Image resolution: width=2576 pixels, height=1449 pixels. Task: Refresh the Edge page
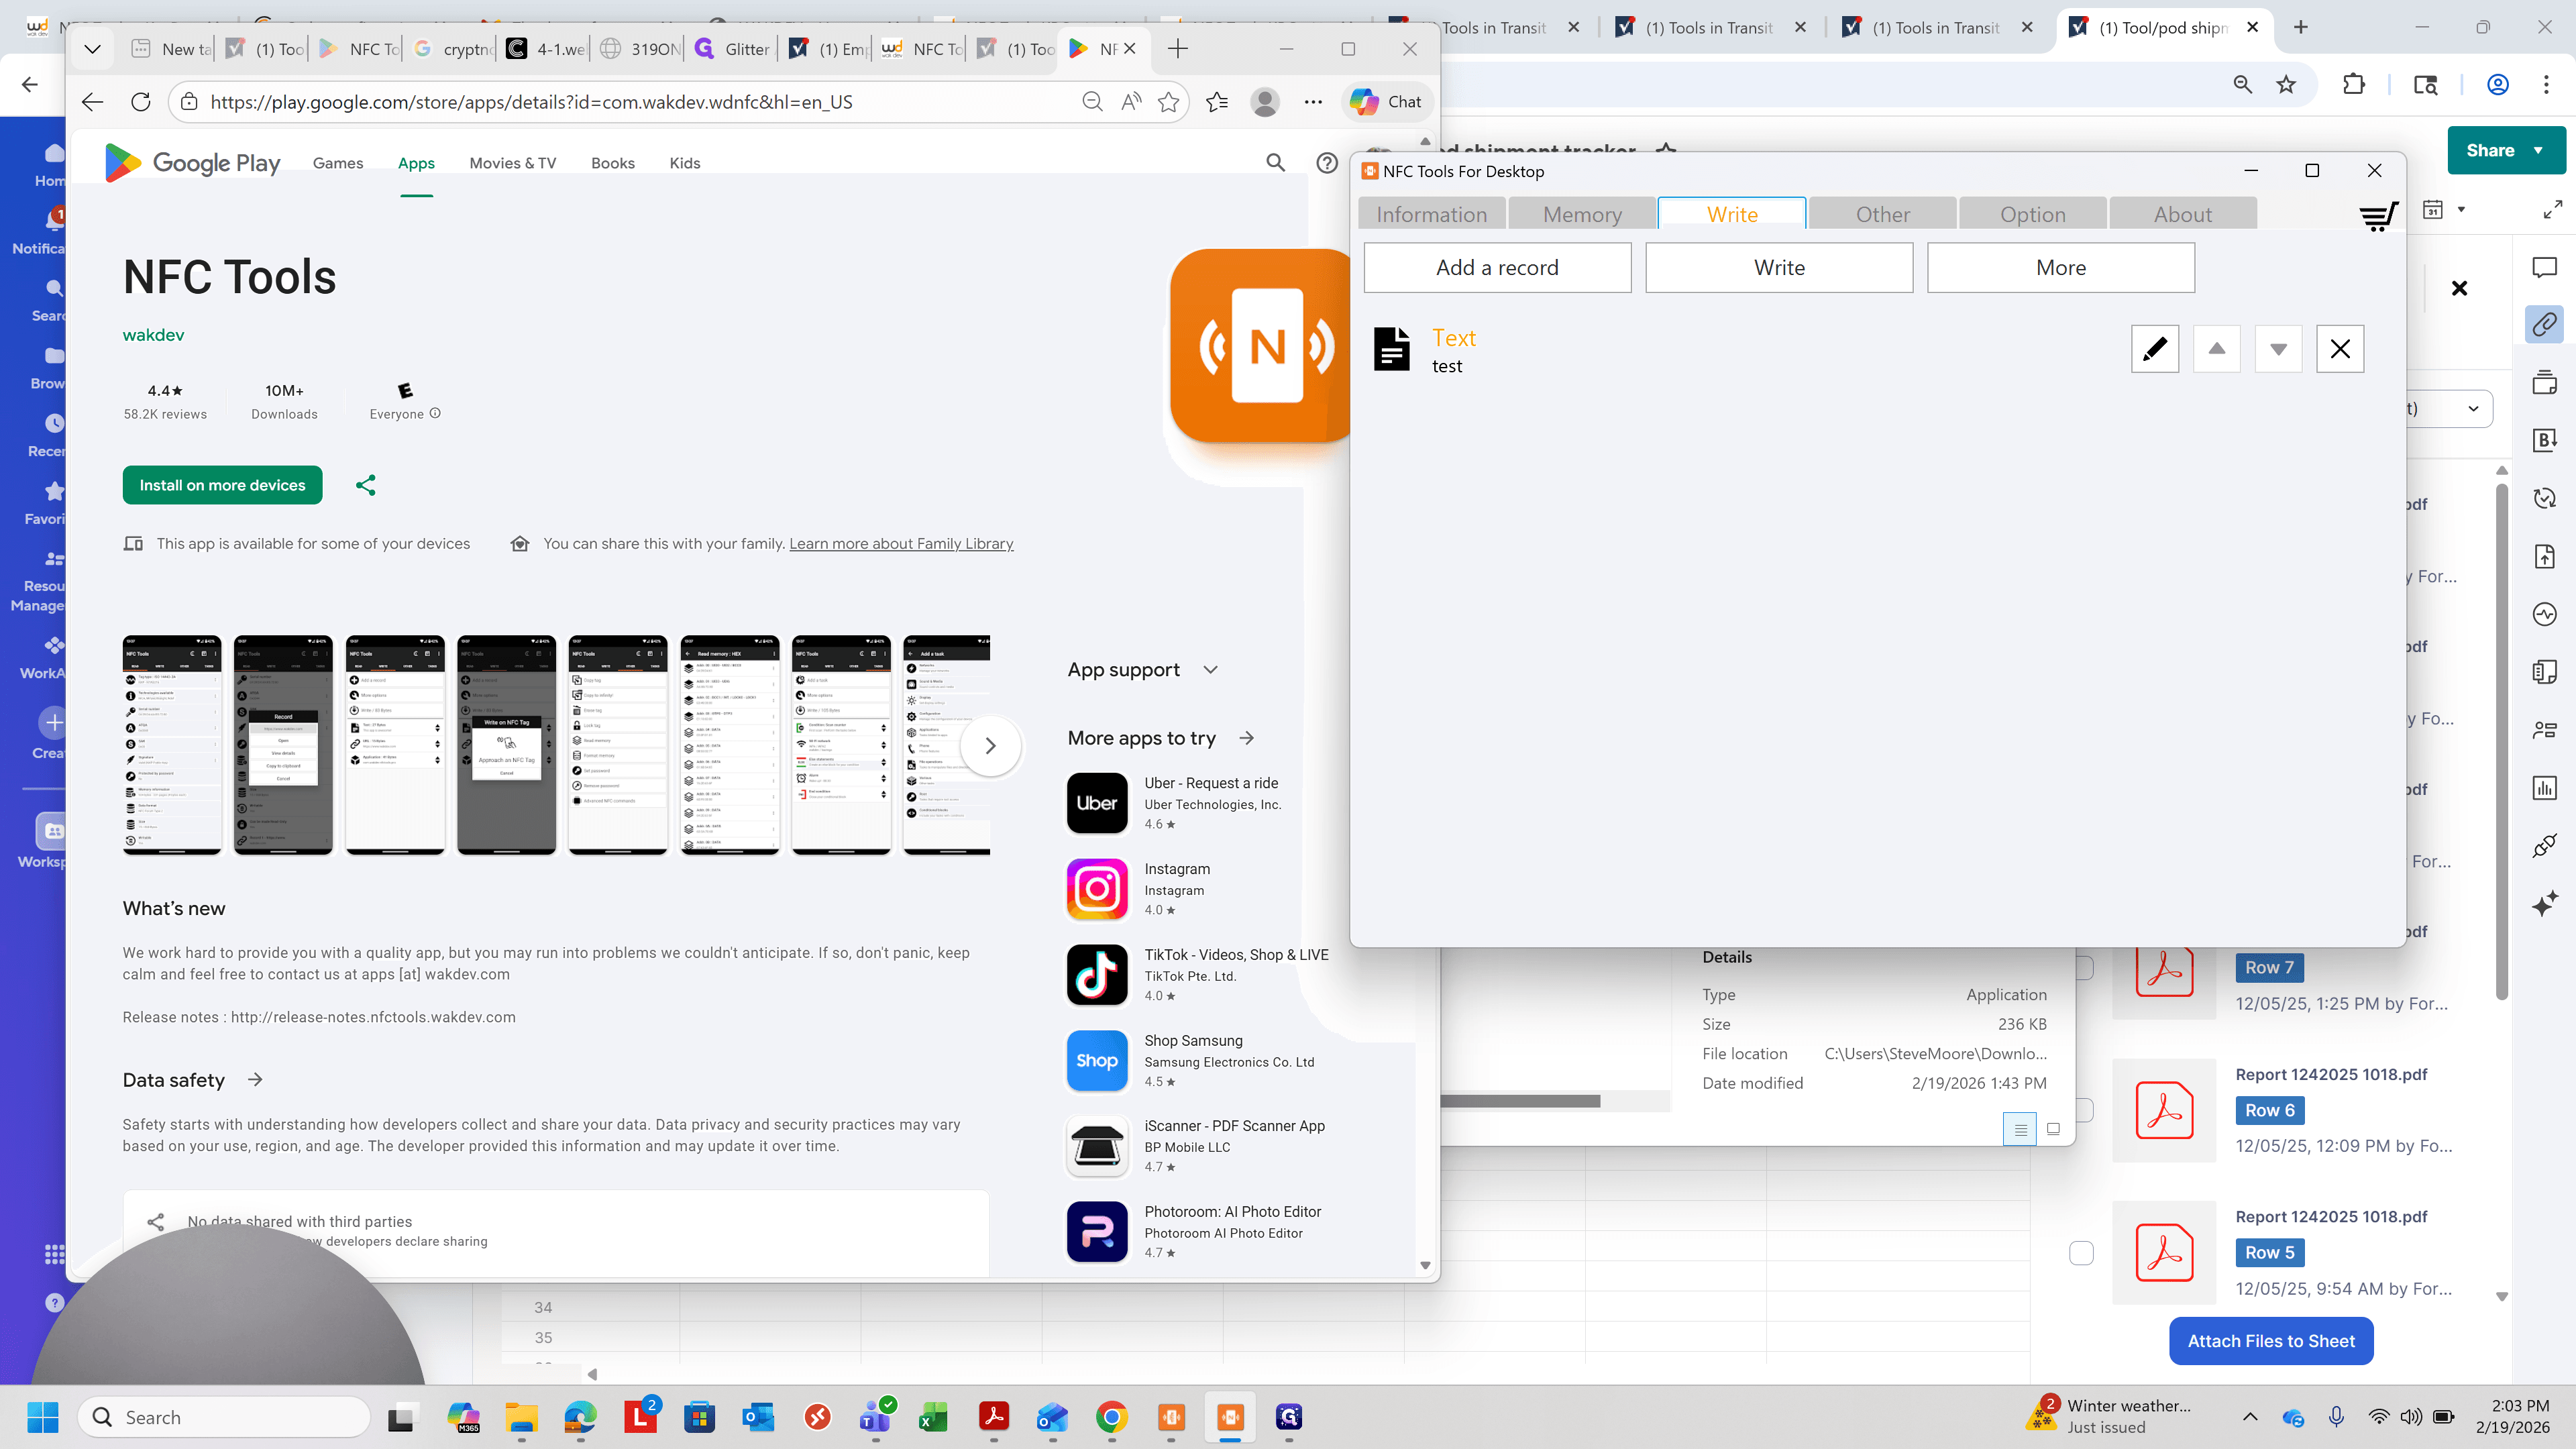tap(141, 102)
